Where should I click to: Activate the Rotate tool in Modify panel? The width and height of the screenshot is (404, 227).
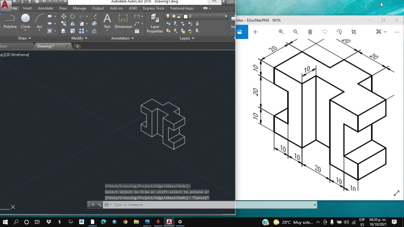pyautogui.click(x=73, y=16)
